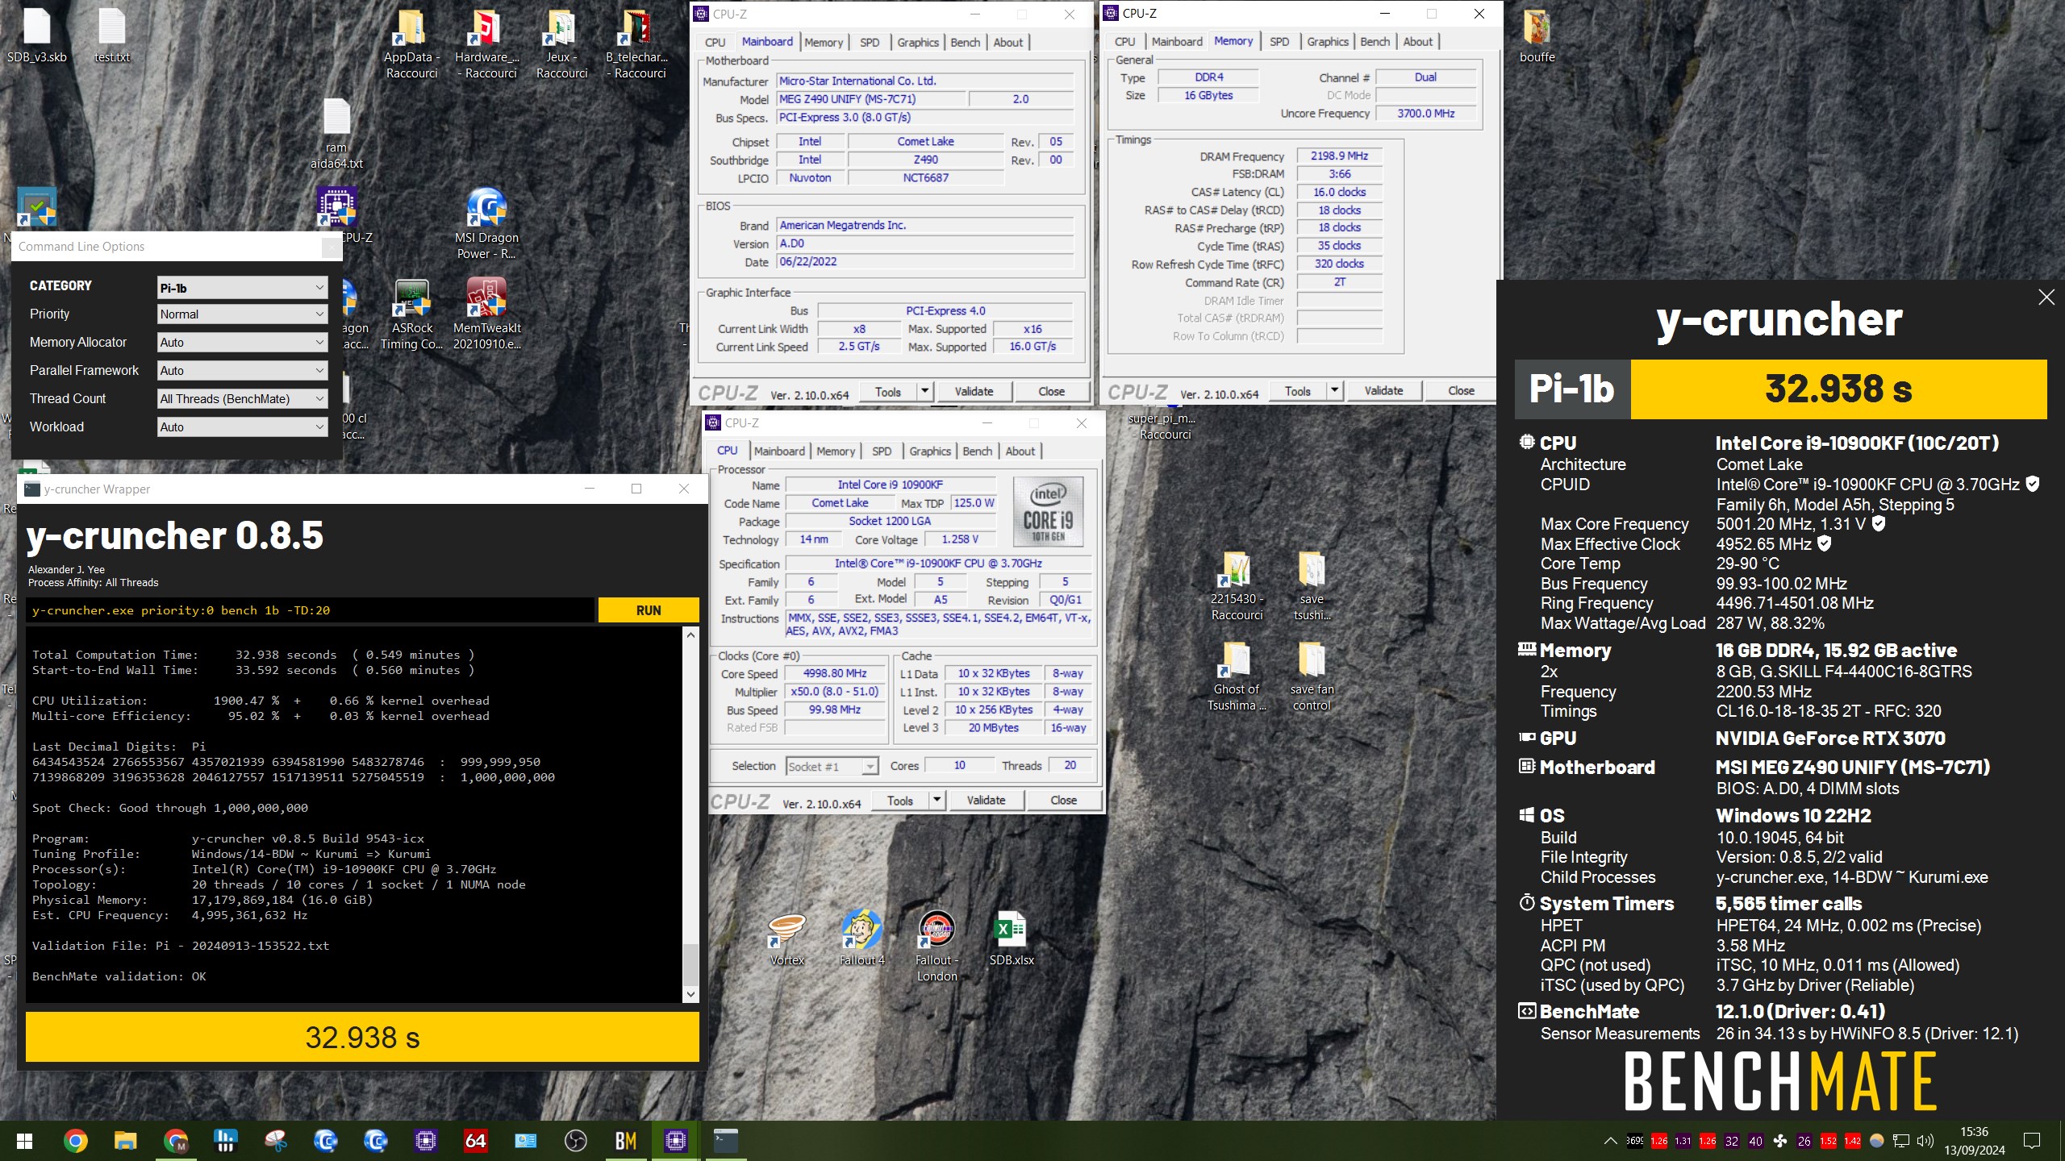Click y-cruncher output scrollbar down arrow

pyautogui.click(x=690, y=995)
